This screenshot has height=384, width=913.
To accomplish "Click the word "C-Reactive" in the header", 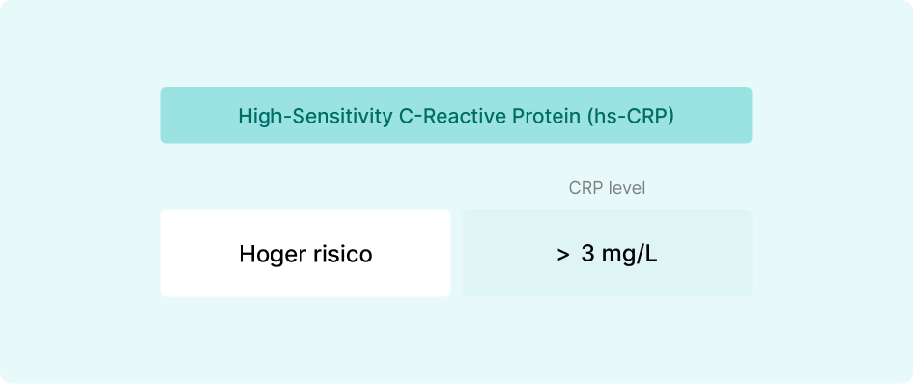I will 452,117.
